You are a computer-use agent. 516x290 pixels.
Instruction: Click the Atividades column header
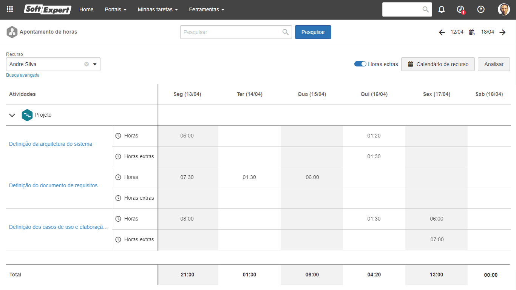(22, 94)
